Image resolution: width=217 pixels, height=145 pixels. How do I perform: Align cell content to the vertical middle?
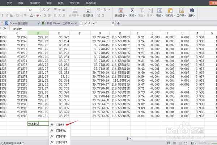60,9
